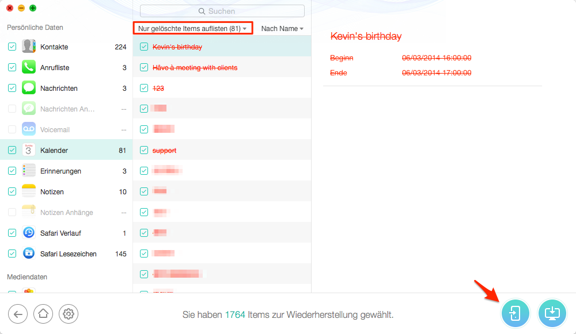Uncheck the Kalender checkbox
Viewport: 576px width, 334px height.
[12, 150]
